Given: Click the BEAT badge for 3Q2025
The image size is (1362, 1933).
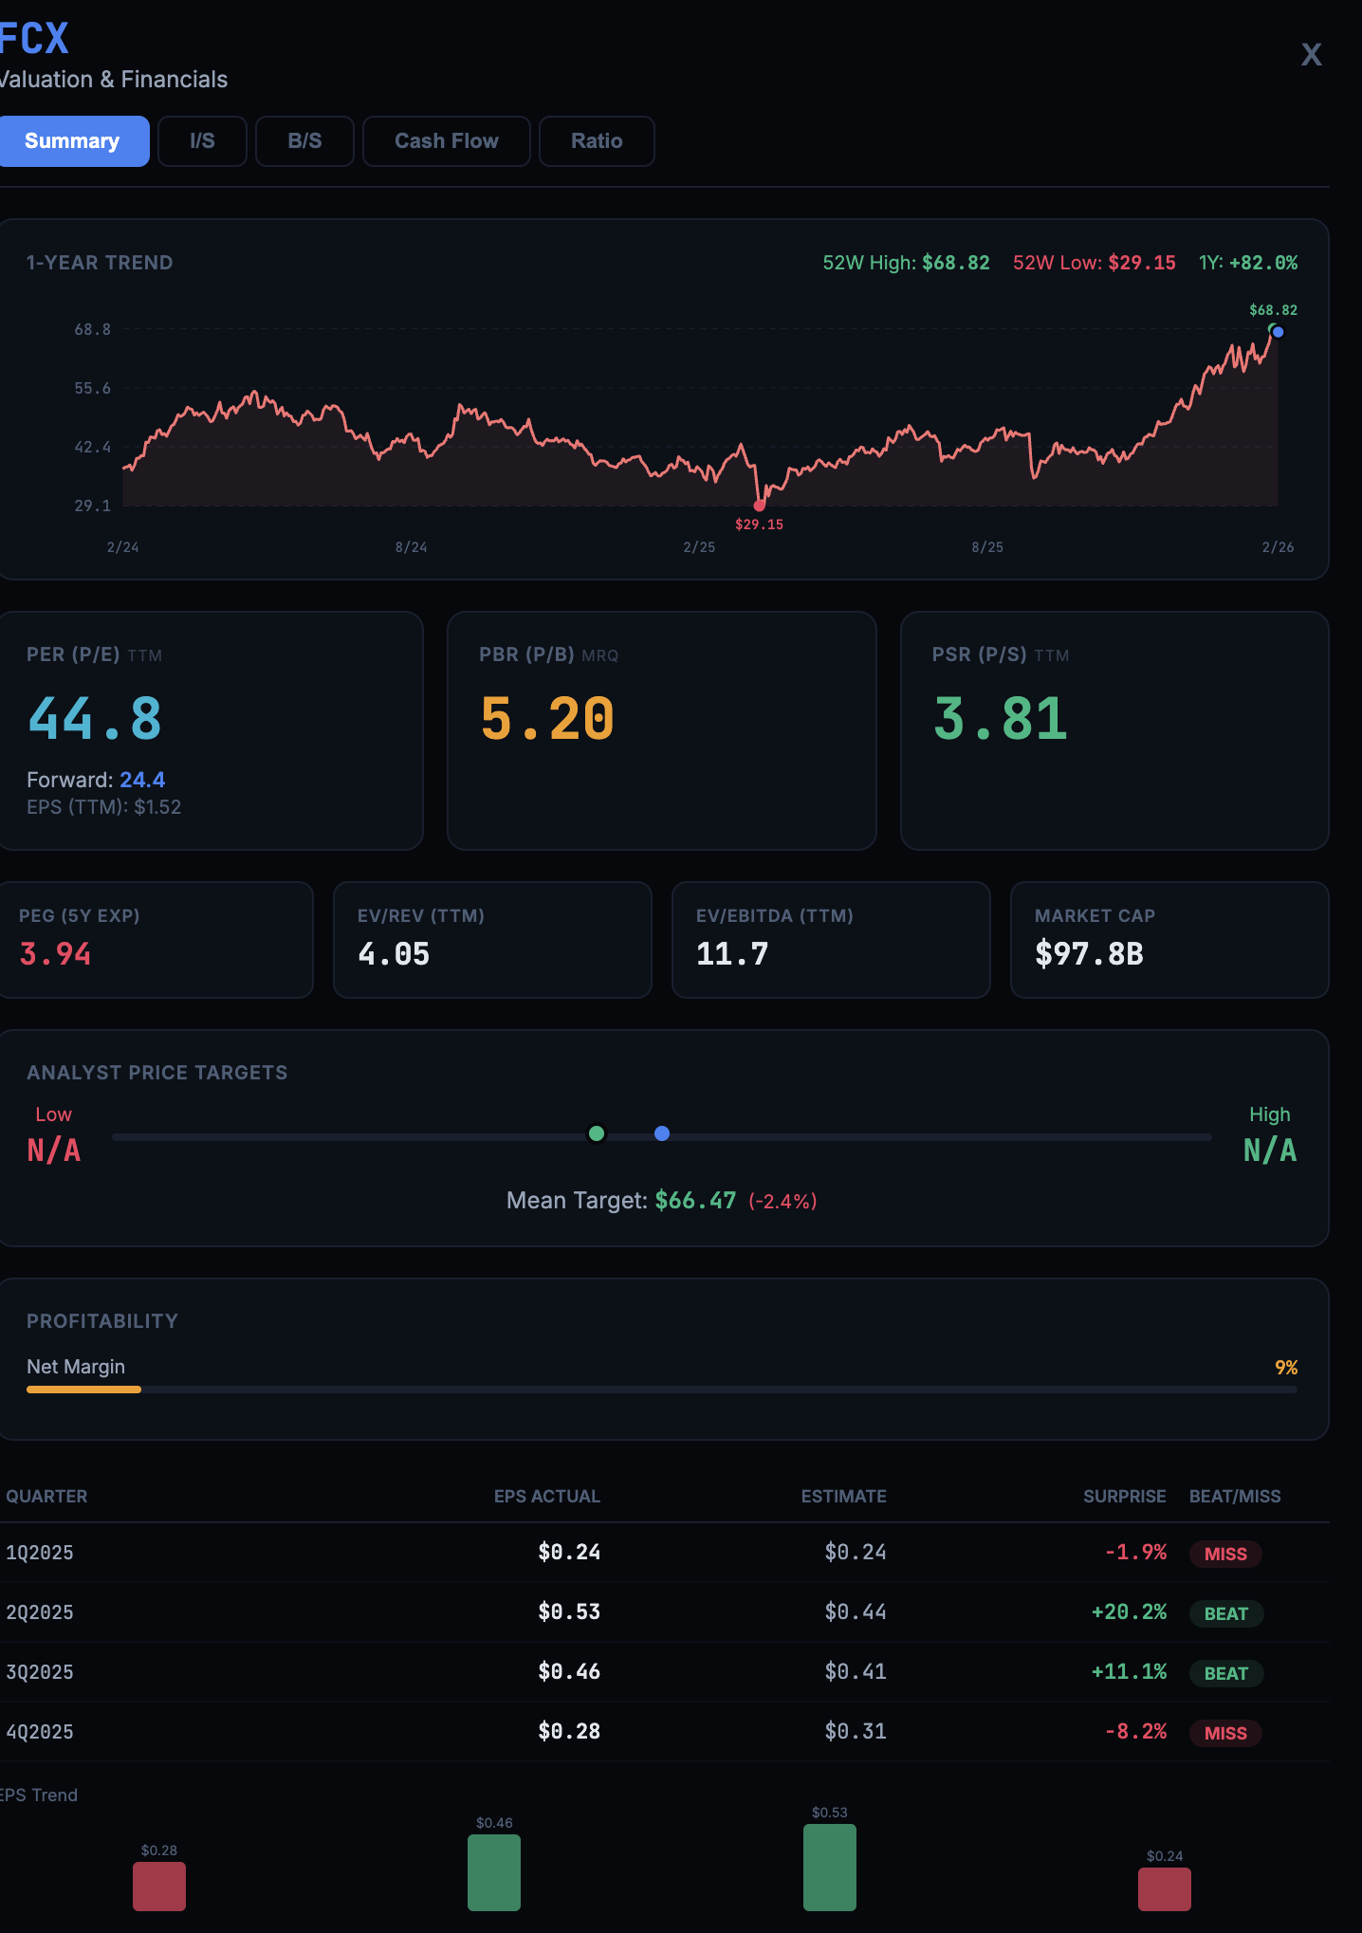Looking at the screenshot, I should coord(1225,1673).
